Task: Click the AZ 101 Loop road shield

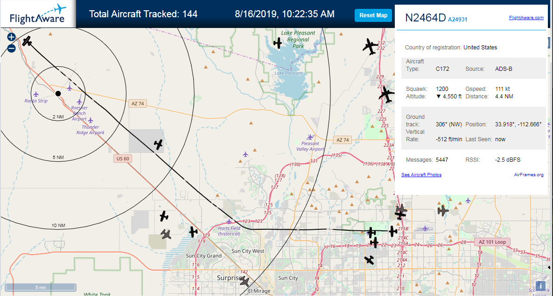Action: (492, 242)
